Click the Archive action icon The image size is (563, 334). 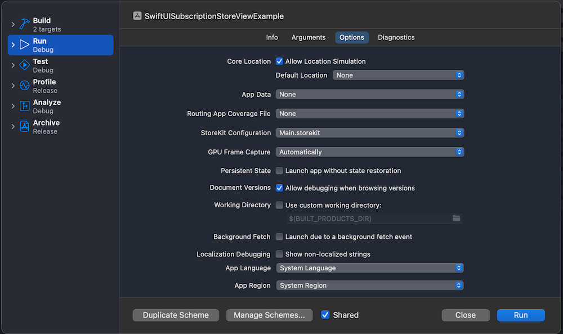point(24,127)
